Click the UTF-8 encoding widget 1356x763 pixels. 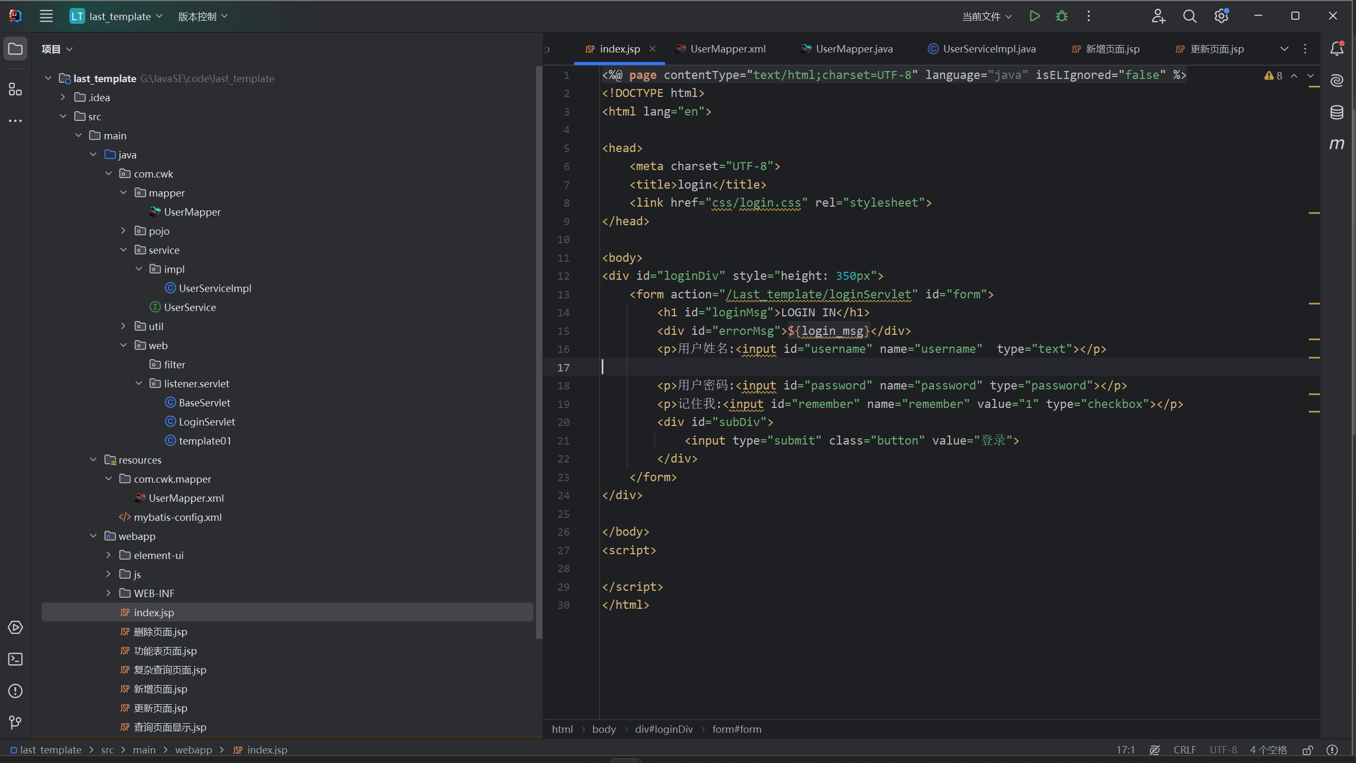click(1223, 750)
